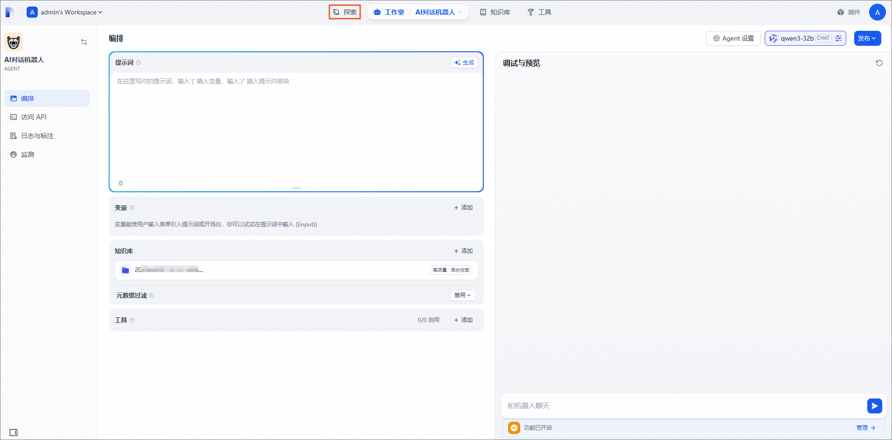Screen dimensions: 892x440
Task: Open 日志与标注 in the sidebar
Action: (47, 136)
